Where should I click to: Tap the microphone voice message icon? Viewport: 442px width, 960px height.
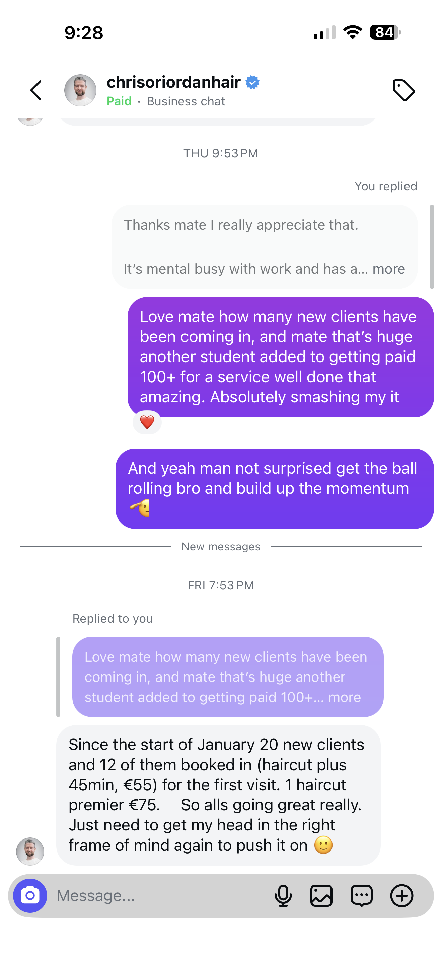tap(283, 895)
